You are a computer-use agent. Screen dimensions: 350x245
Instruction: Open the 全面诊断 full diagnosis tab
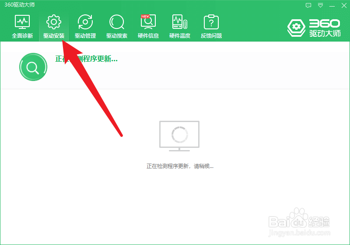[22, 26]
